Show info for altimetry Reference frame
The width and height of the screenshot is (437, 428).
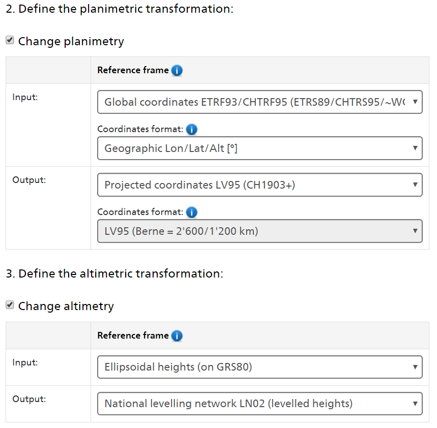(x=177, y=336)
